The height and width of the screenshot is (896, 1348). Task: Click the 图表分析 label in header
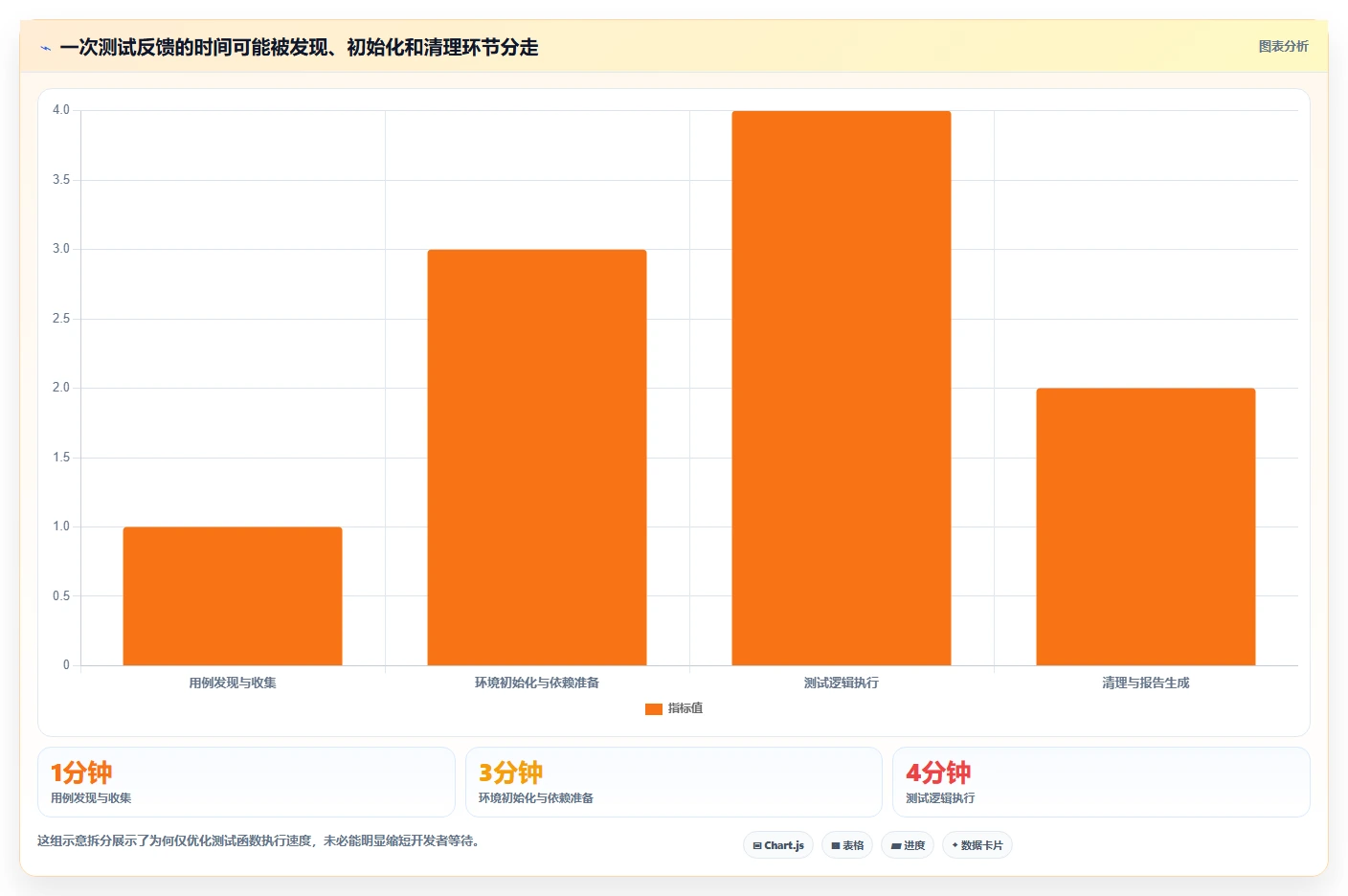[1283, 46]
